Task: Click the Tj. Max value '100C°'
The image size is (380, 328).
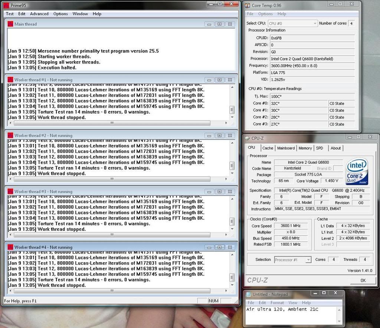Action: click(312, 96)
